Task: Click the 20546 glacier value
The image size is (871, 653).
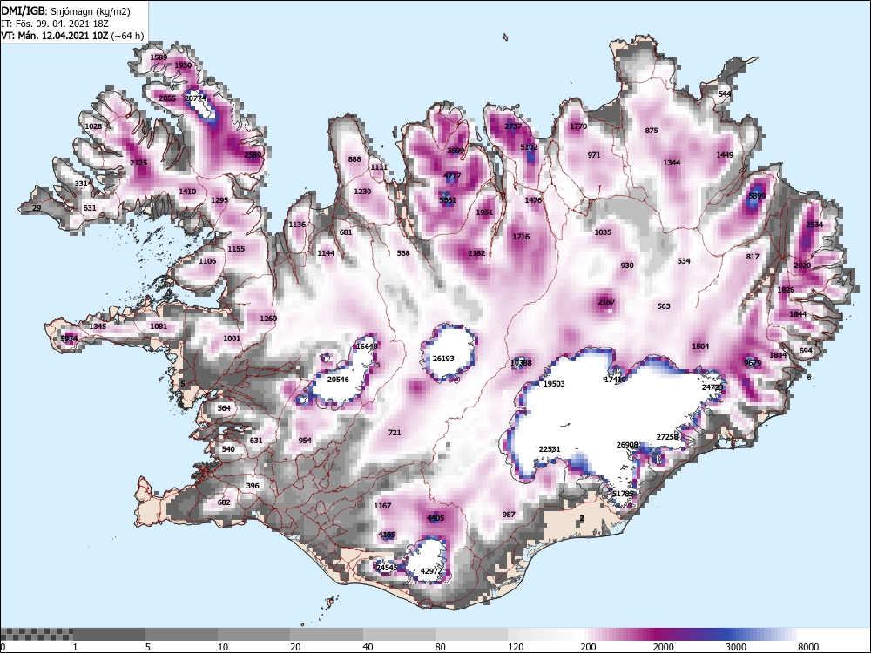Action: [338, 380]
